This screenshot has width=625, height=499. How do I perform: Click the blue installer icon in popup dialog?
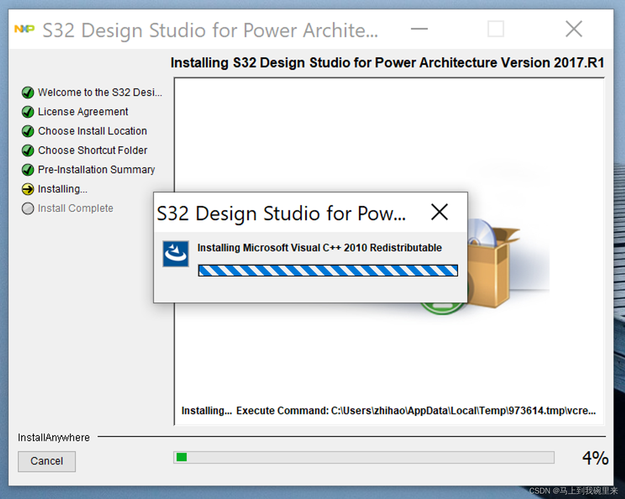[176, 254]
